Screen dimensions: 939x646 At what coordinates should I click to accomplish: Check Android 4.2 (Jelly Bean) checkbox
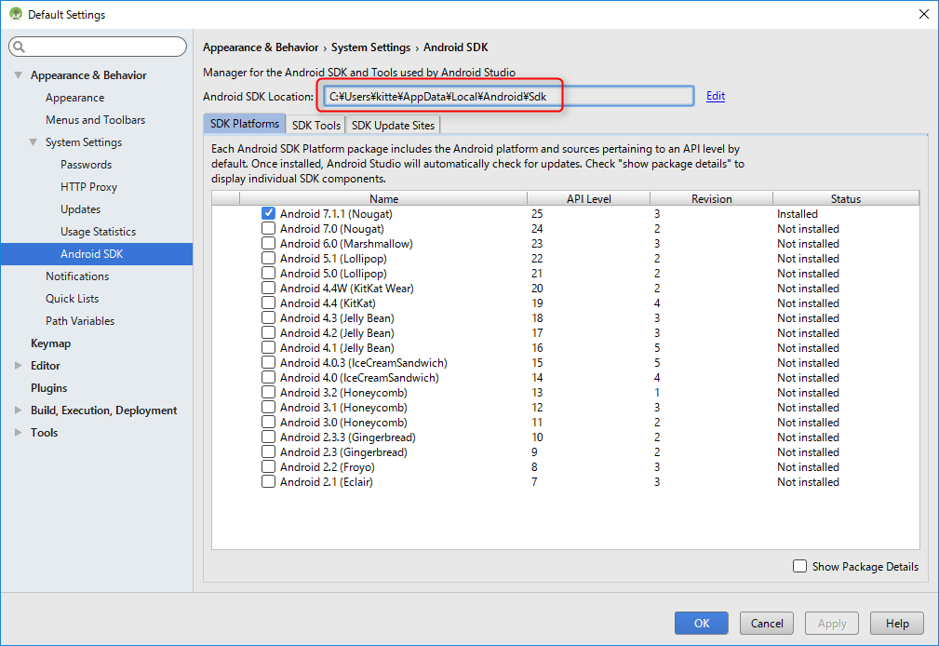click(x=268, y=332)
